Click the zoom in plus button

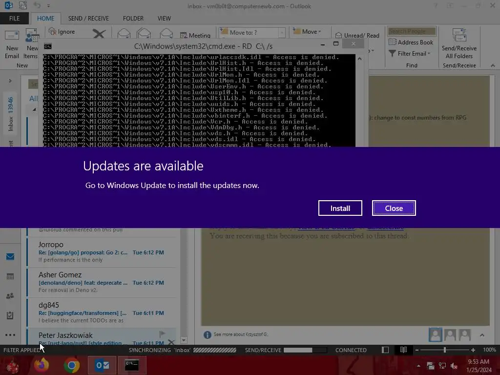[x=473, y=350]
